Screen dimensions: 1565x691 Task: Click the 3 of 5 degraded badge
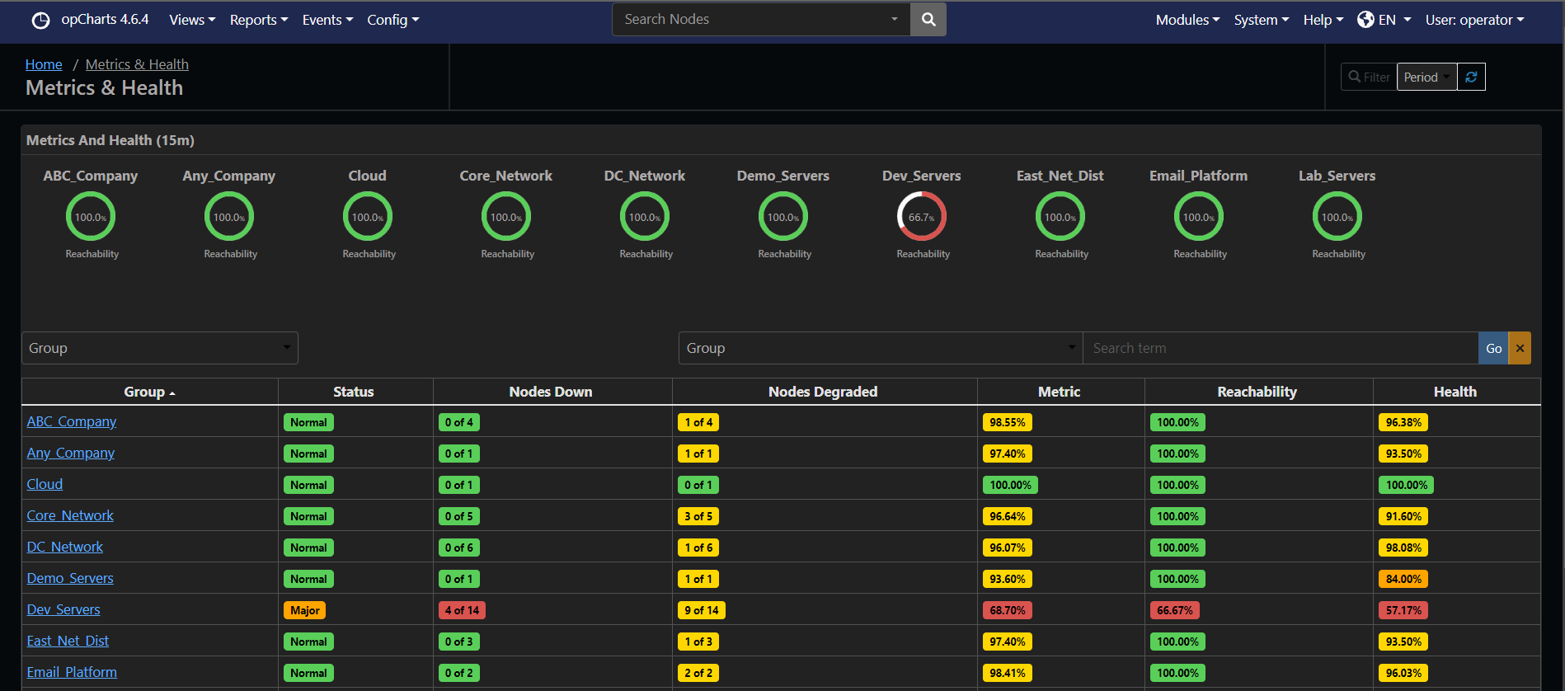pos(698,516)
